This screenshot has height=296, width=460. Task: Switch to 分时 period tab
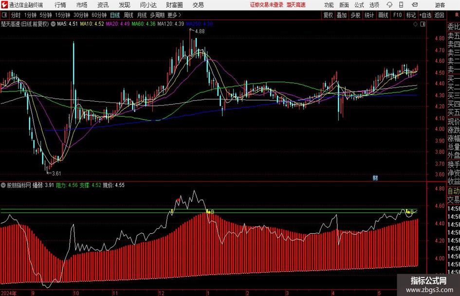[16, 15]
